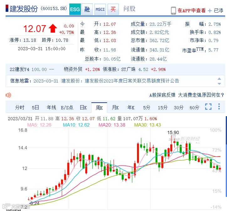This screenshot has height=211, width=227.
Task: Switch to the 分时 chart tab
Action: click(19, 108)
